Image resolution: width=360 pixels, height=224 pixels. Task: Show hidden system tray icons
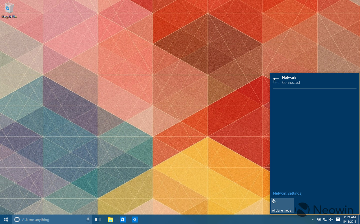point(313,220)
